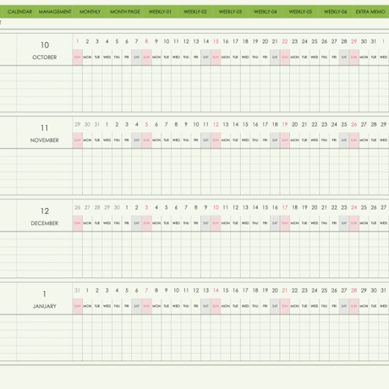Screen dimensions: 389x389
Task: Select January date 7
Action: [146, 290]
